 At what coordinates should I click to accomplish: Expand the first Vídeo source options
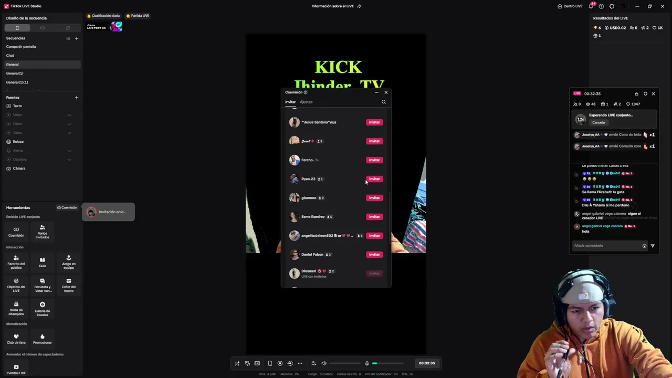click(69, 115)
